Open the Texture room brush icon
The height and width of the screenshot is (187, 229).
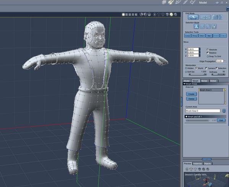coord(185,2)
